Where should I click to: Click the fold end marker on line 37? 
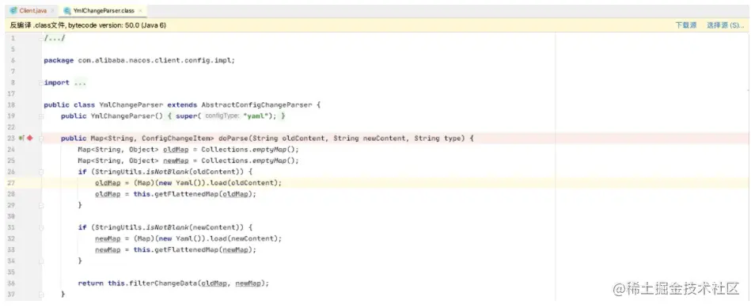(40, 294)
